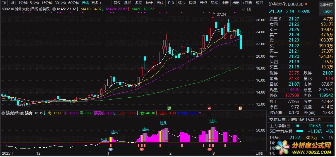Select the 60分钟 timeframe

coord(73,3)
